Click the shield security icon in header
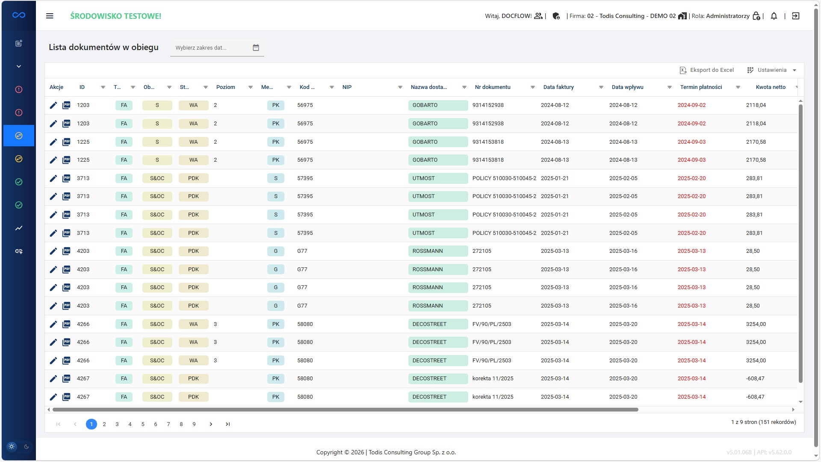This screenshot has width=821, height=462. pyautogui.click(x=556, y=16)
